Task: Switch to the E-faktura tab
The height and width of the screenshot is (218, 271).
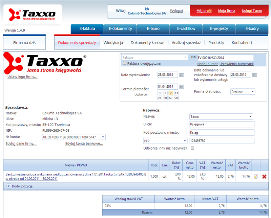Action: [x=87, y=29]
